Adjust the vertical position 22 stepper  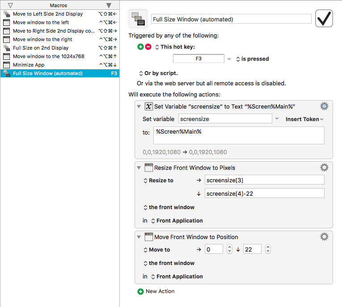click(x=268, y=249)
